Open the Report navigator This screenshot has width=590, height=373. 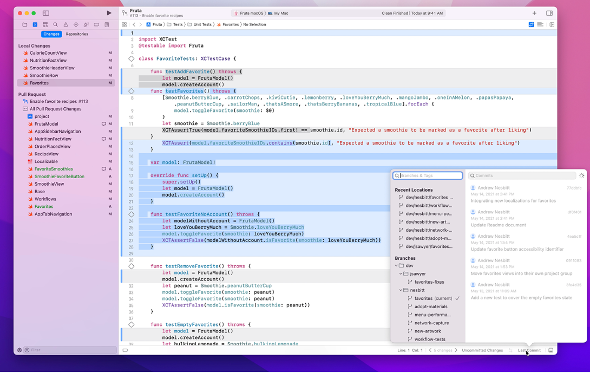[x=107, y=24]
